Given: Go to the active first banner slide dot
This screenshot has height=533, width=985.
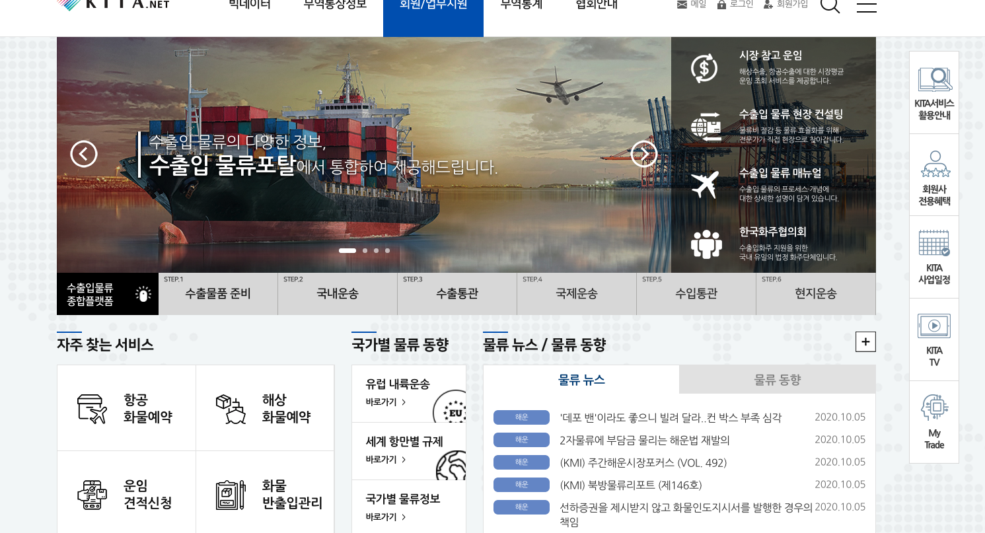Looking at the screenshot, I should [x=347, y=251].
